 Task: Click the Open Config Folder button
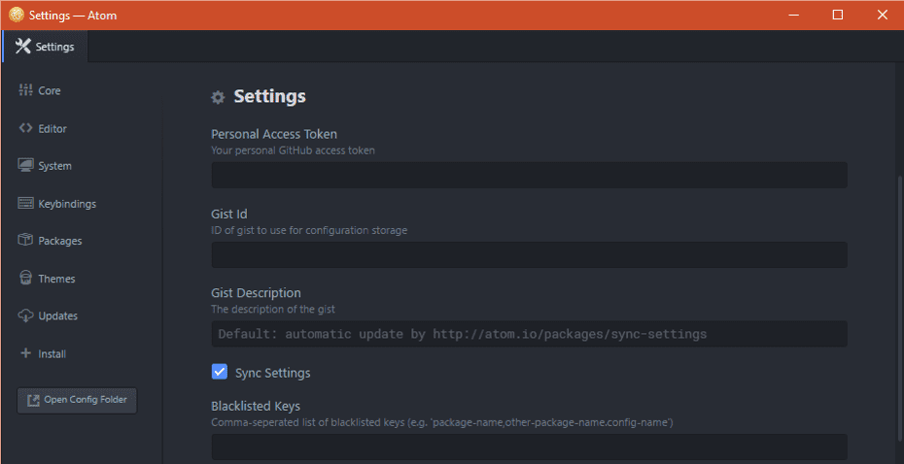pos(77,400)
